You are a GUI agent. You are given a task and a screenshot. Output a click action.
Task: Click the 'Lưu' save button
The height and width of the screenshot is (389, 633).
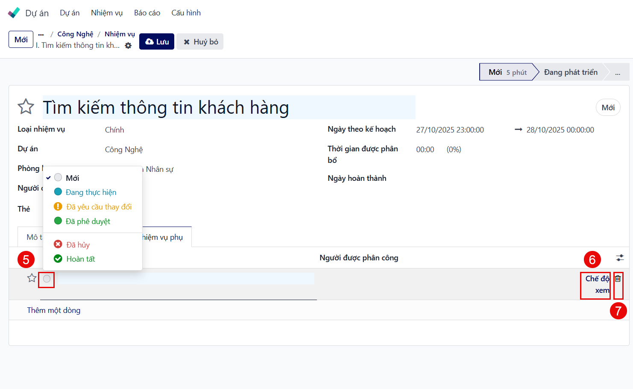(157, 41)
